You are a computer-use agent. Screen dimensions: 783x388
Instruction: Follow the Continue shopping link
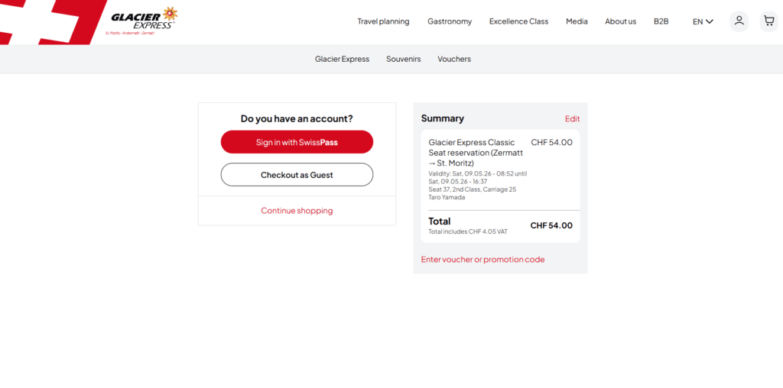click(297, 211)
